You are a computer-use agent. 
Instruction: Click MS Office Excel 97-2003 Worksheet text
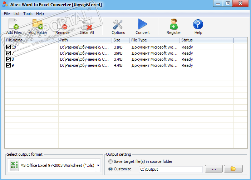click(x=57, y=165)
